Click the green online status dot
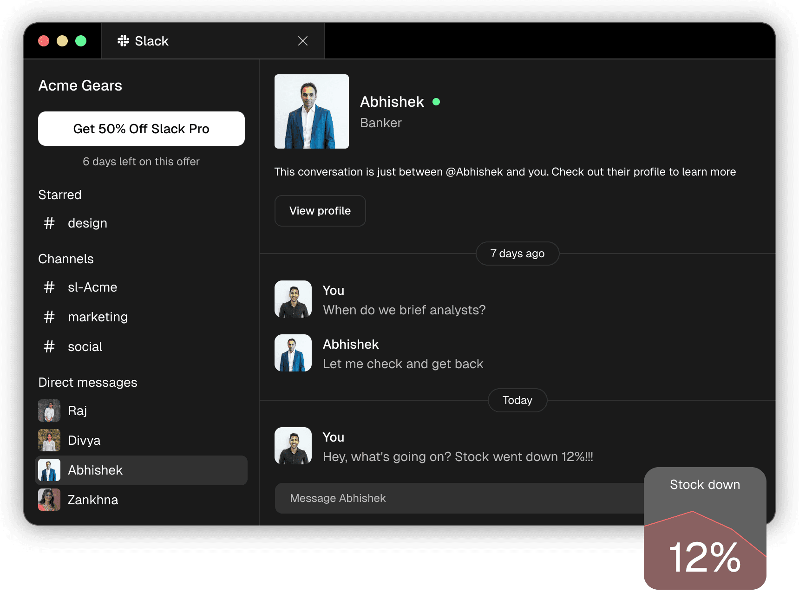 pos(436,102)
